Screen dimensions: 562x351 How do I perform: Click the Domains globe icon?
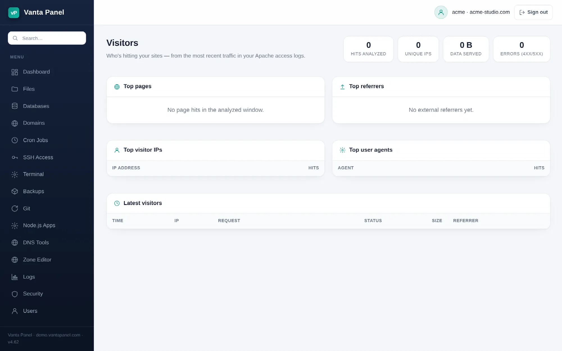(x=15, y=123)
